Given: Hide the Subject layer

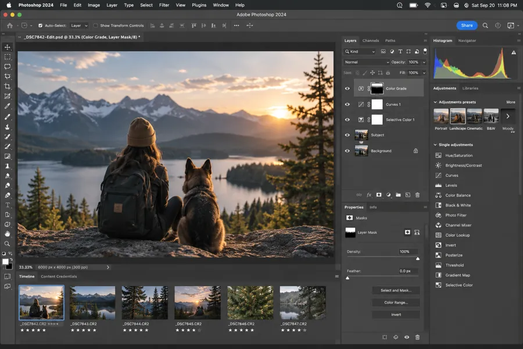Looking at the screenshot, I should pos(348,135).
